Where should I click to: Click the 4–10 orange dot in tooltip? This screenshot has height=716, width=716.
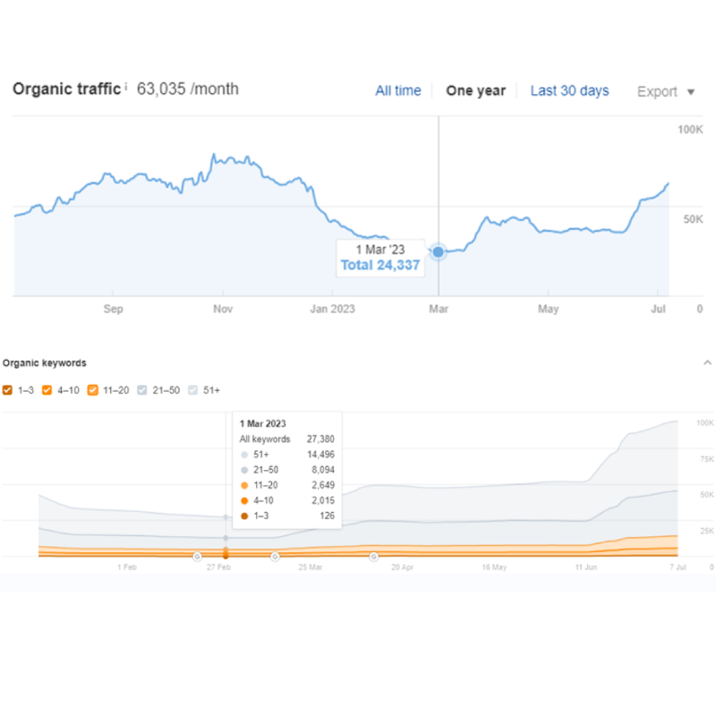pyautogui.click(x=244, y=499)
